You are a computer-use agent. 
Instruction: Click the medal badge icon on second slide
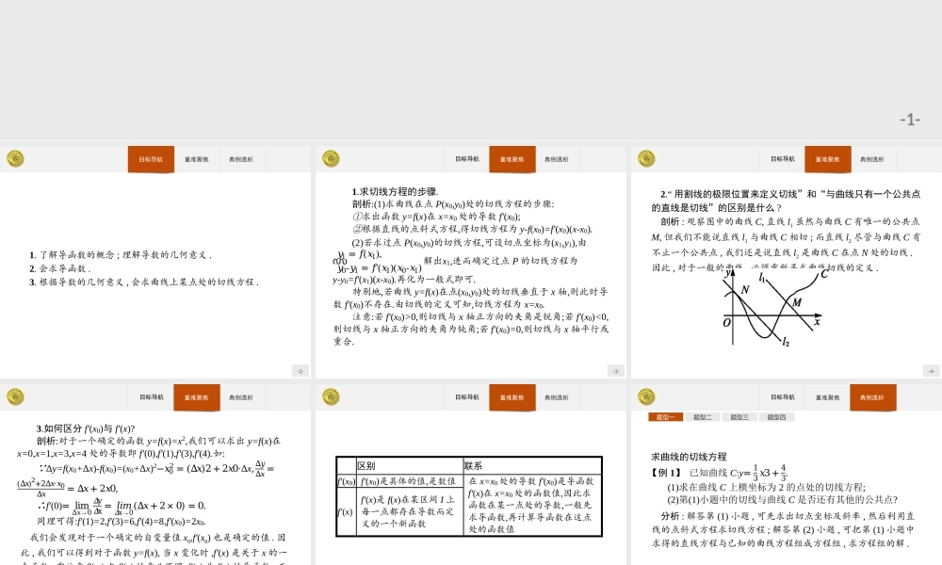point(330,158)
